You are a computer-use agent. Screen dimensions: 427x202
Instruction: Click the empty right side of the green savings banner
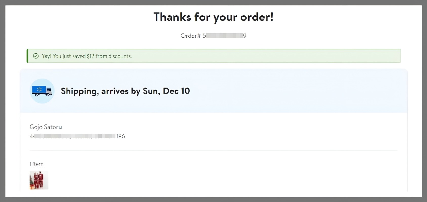[x=304, y=56]
